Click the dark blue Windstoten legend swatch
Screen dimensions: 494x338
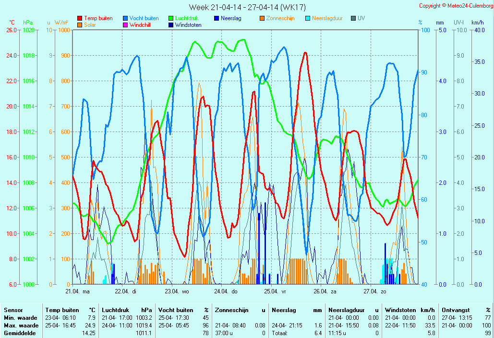coord(170,25)
